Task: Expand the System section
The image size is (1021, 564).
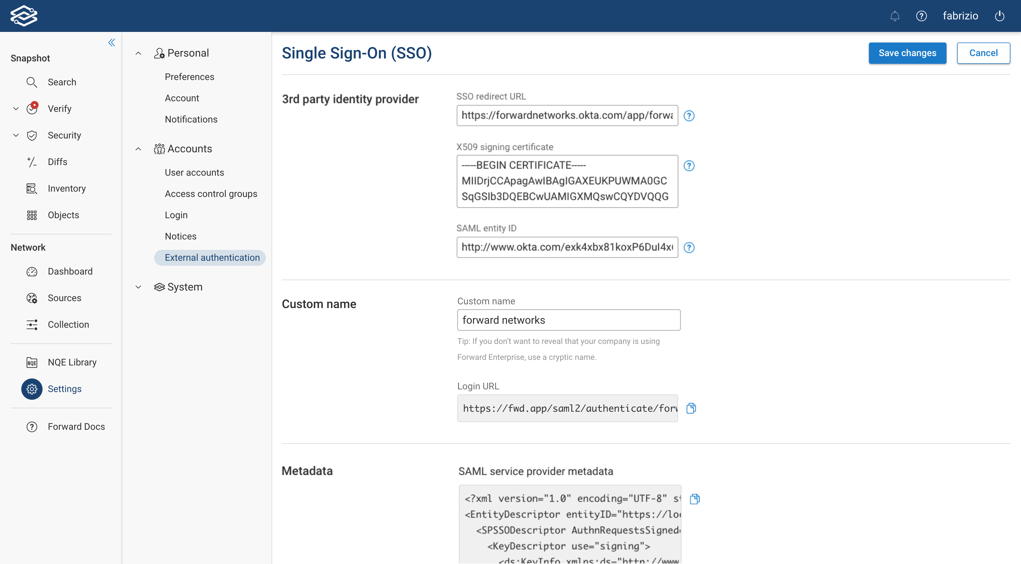Action: 138,287
